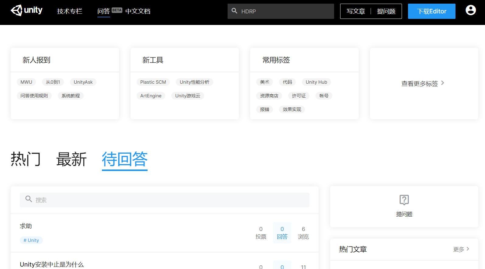Switch to the 热门 tab
This screenshot has width=485, height=269.
[x=26, y=159]
